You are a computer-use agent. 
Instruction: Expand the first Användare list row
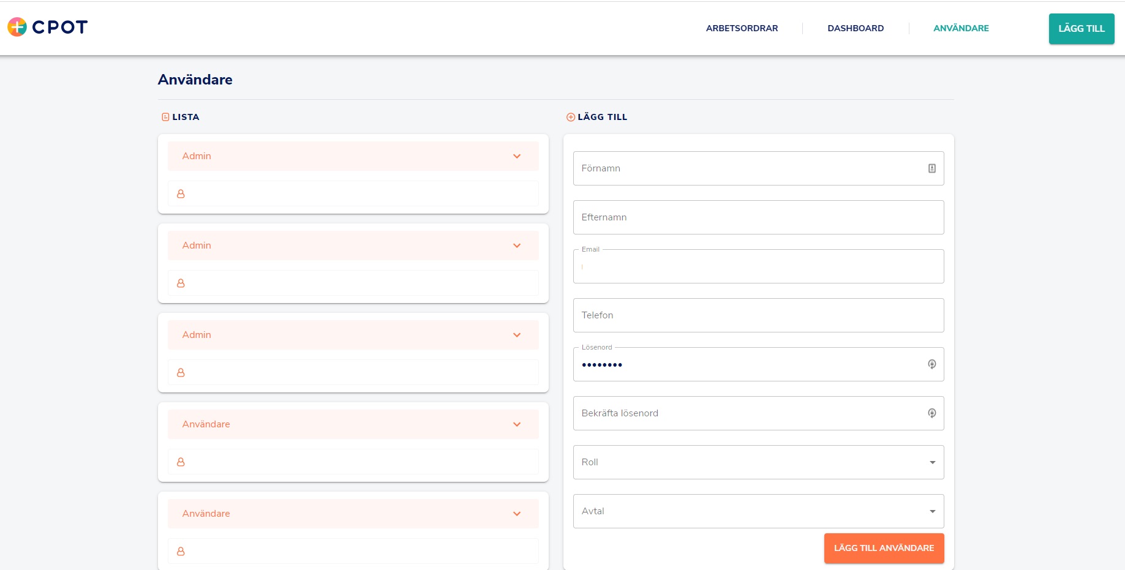click(353, 424)
